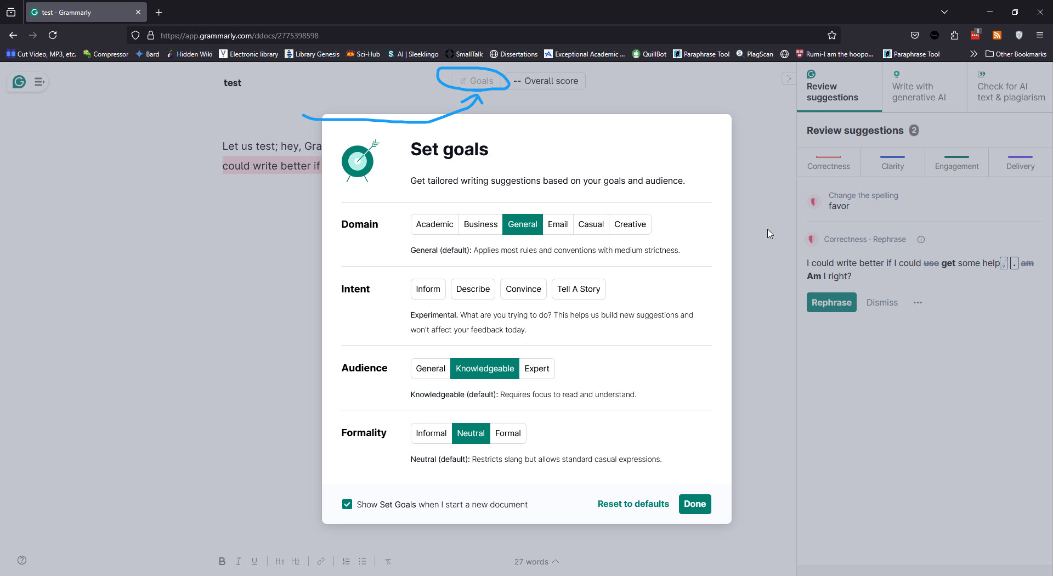Click Reset to defaults link
The height and width of the screenshot is (576, 1053).
[633, 504]
